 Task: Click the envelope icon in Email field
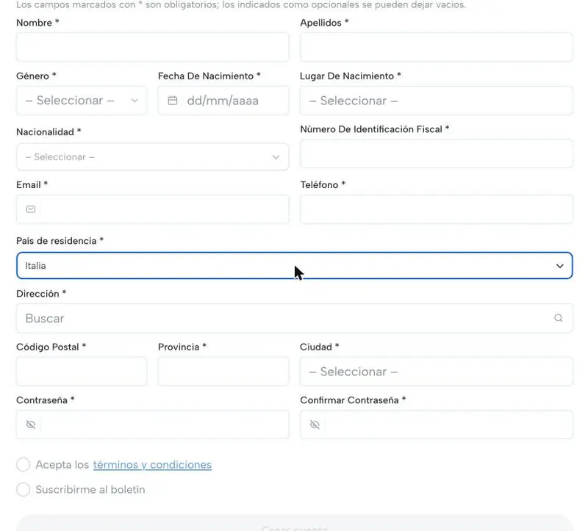pos(31,209)
